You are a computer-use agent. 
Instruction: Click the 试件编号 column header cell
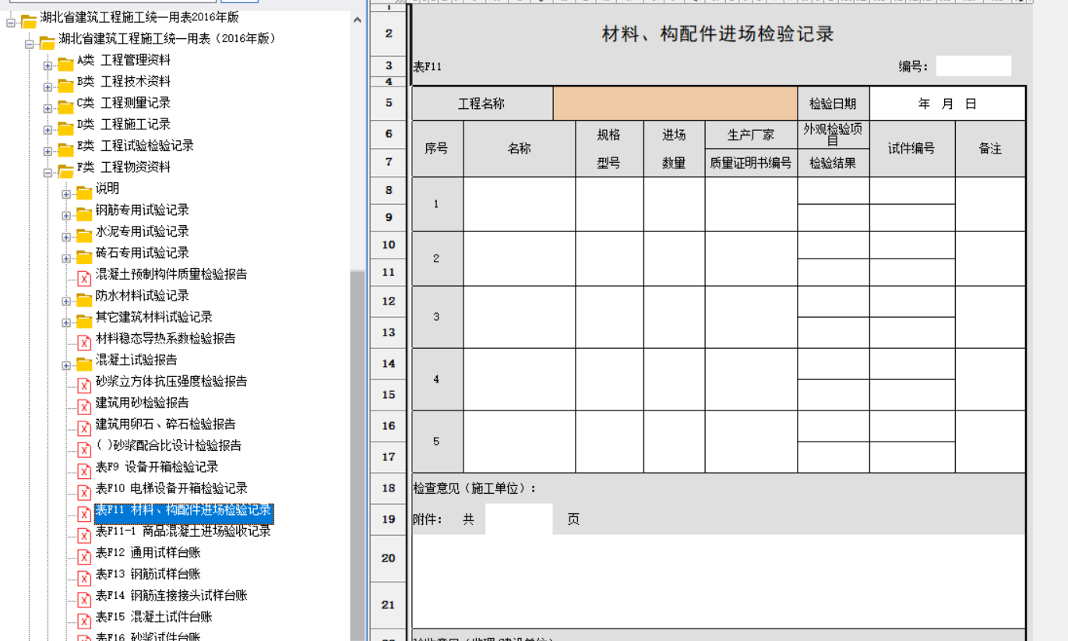pos(912,149)
